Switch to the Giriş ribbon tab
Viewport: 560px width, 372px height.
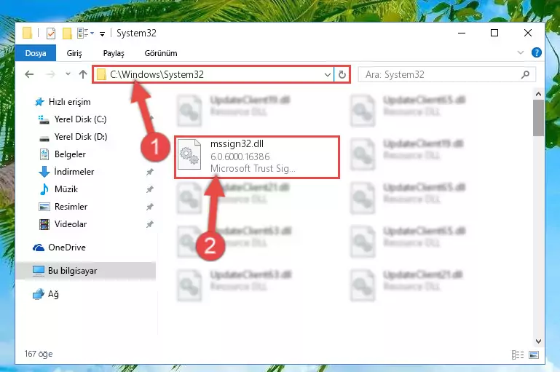coord(74,53)
